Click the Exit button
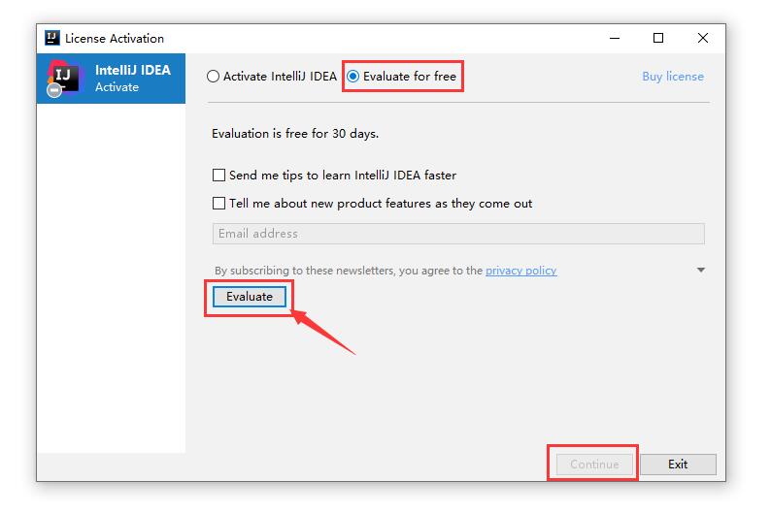The image size is (771, 513). click(678, 464)
